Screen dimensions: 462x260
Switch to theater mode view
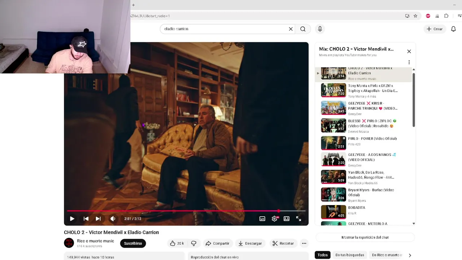point(287,218)
